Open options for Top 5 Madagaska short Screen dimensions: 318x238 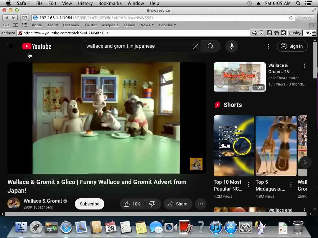[291, 184]
